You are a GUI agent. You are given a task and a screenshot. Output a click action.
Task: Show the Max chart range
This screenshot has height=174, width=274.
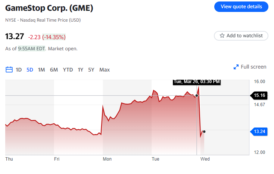[x=105, y=70]
